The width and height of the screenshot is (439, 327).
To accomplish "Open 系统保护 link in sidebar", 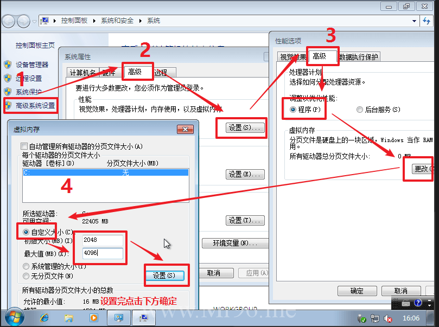I will (29, 92).
